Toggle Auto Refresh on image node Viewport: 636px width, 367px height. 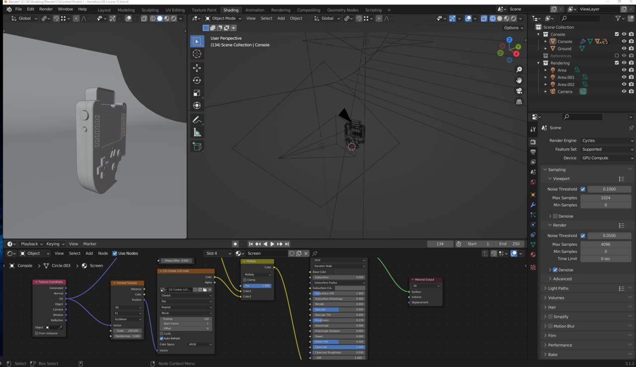pyautogui.click(x=161, y=339)
